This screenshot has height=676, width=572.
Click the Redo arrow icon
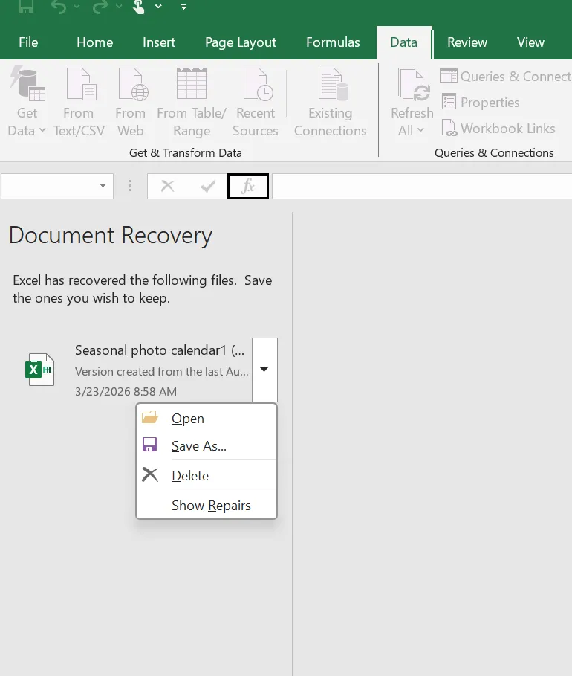(101, 7)
